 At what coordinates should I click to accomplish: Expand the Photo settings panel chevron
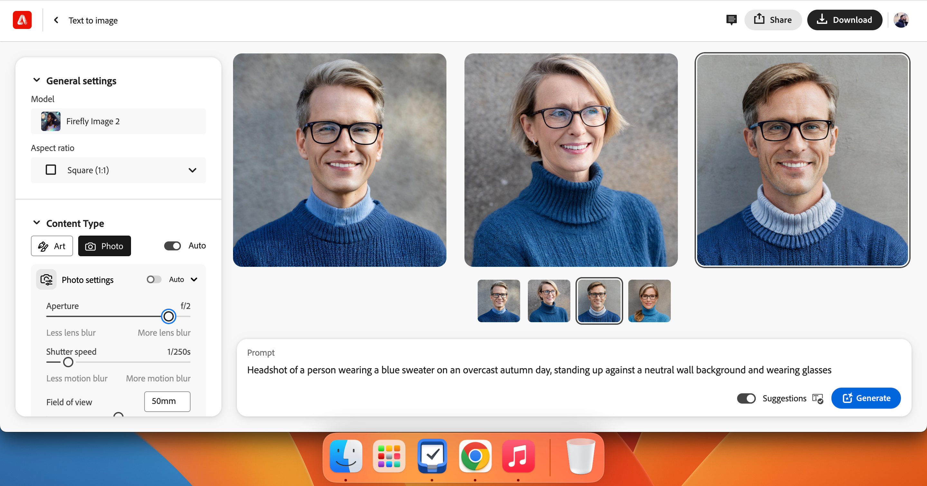tap(194, 279)
